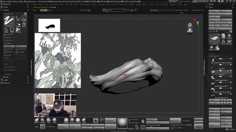
Task: Expand the Light palette
Action: (6, 80)
